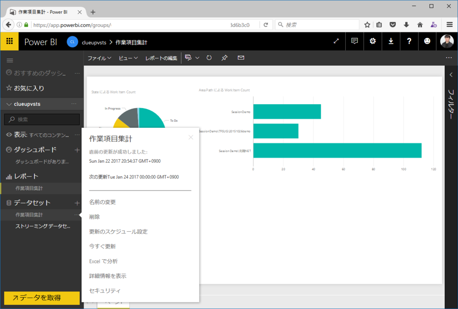Screen dimensions: 458x309
Task: Add a new dashboard with the plus icon
Action: 77,150
